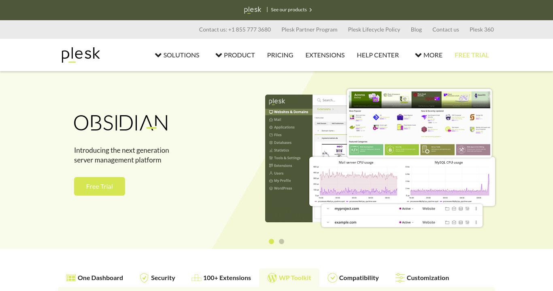
Task: Open the Pricing menu item
Action: click(280, 55)
